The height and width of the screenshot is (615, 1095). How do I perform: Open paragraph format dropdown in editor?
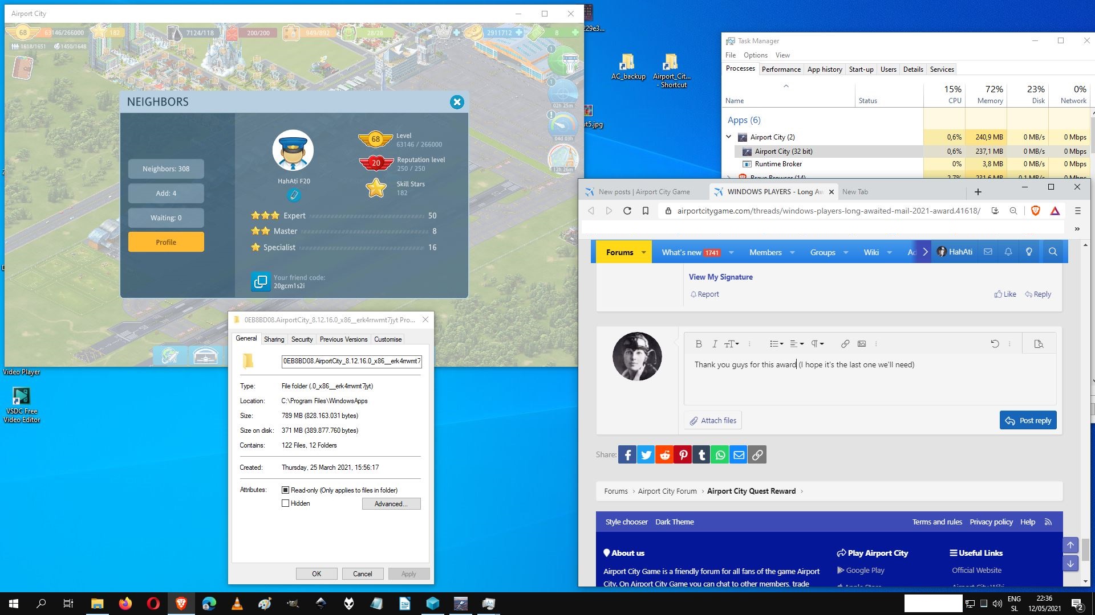point(817,344)
